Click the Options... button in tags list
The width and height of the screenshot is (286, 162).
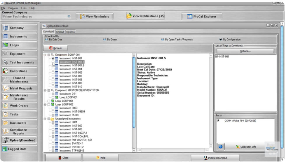[245, 51]
